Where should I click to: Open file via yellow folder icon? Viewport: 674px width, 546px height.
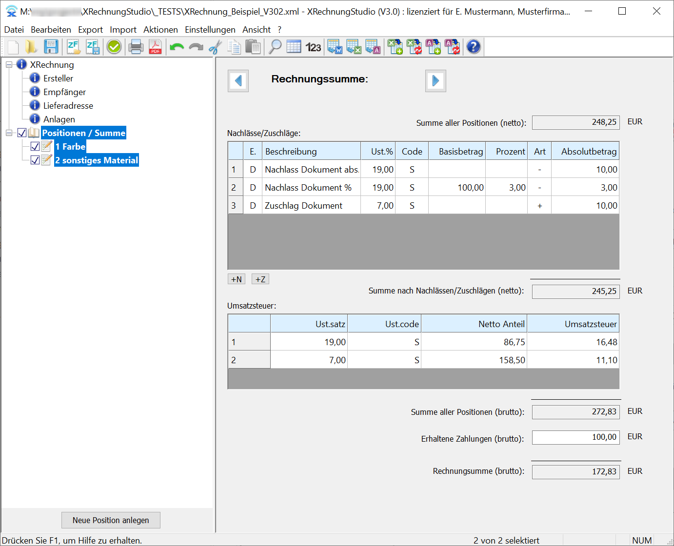[32, 47]
